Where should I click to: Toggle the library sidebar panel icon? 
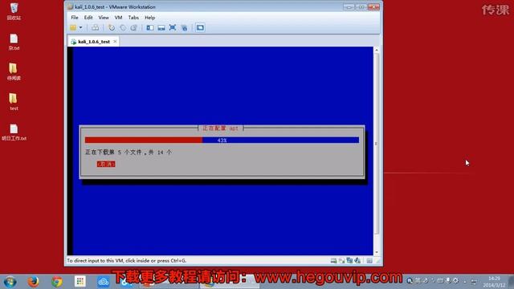pyautogui.click(x=150, y=28)
